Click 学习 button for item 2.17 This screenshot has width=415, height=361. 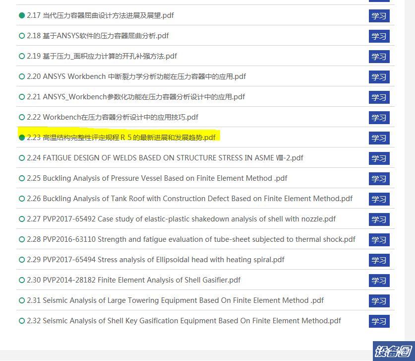379,16
